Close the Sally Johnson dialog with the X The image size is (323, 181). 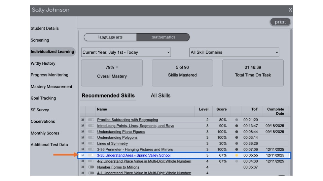click(x=290, y=10)
